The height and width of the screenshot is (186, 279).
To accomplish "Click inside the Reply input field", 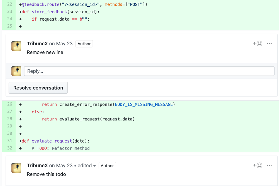I will click(x=149, y=71).
